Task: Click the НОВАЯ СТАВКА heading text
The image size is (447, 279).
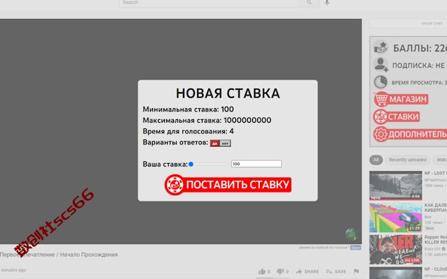Action: 228,93
